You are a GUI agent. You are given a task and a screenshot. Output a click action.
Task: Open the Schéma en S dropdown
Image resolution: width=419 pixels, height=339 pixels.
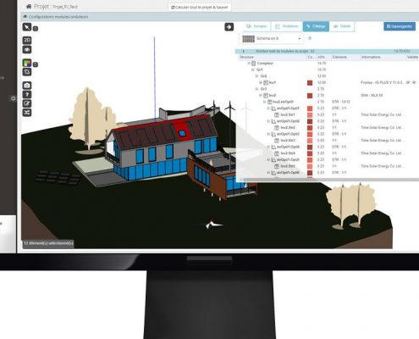pos(272,39)
